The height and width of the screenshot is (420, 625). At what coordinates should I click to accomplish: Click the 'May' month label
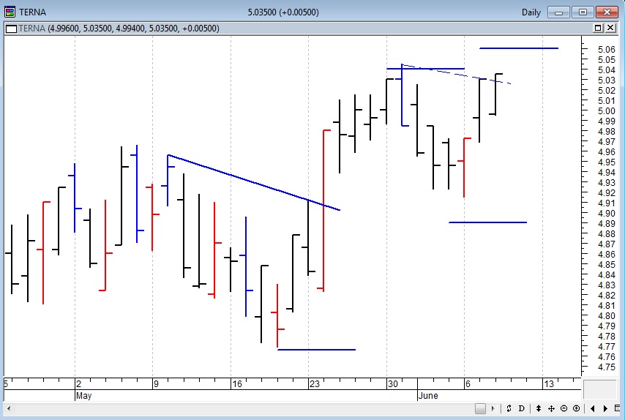[83, 396]
